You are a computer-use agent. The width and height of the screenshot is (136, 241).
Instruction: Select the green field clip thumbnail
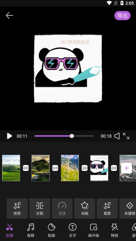coord(11,168)
